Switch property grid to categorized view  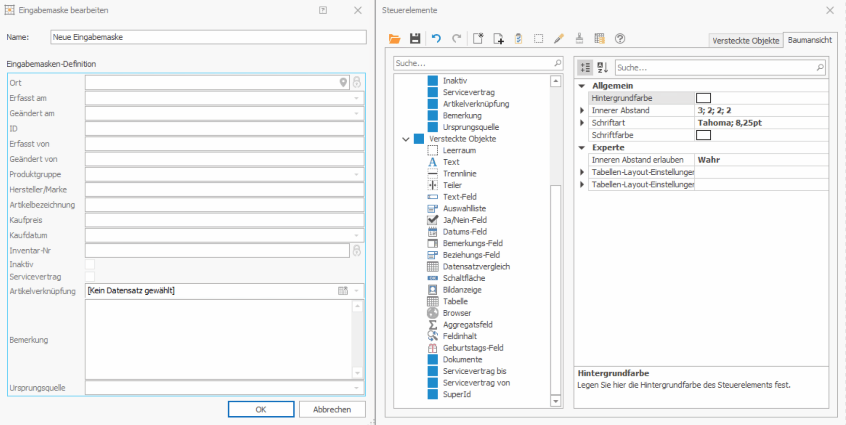pyautogui.click(x=585, y=68)
